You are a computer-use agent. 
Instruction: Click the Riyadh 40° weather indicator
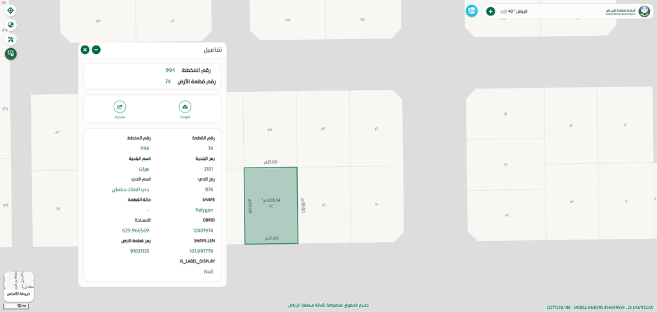point(513,12)
